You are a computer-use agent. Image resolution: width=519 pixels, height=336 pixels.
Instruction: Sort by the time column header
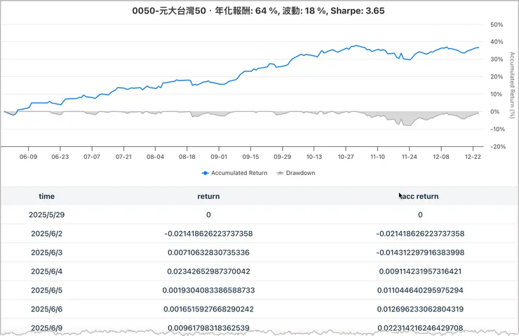(x=47, y=196)
